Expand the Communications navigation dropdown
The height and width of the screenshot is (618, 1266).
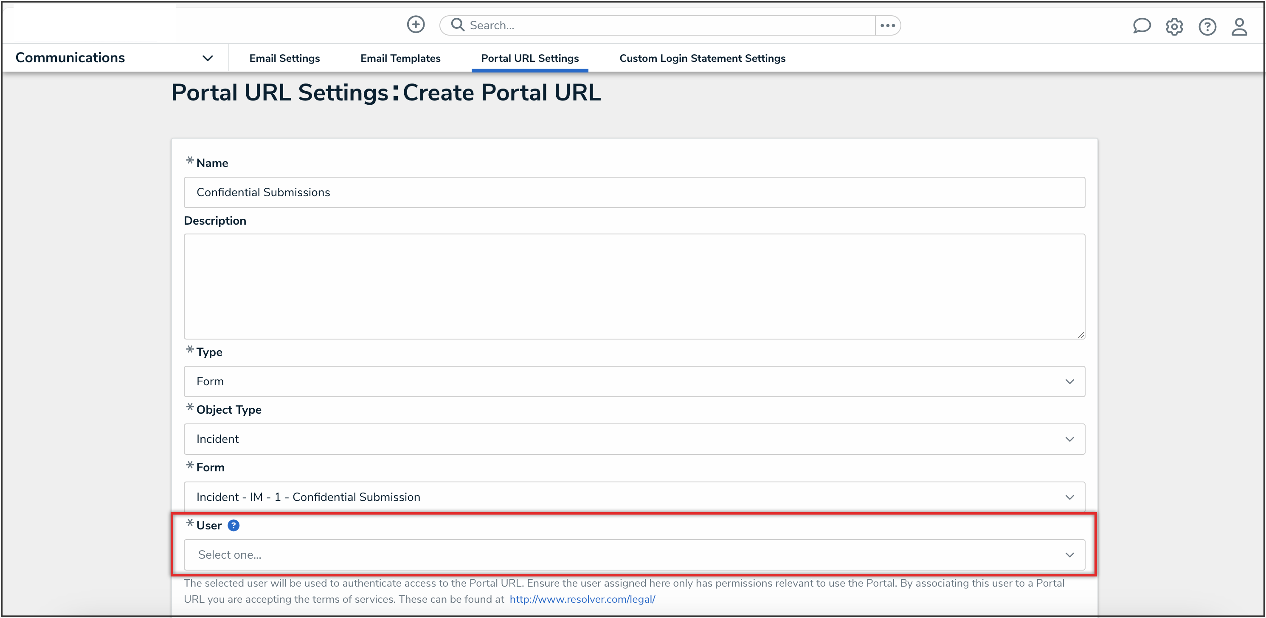[x=208, y=58]
